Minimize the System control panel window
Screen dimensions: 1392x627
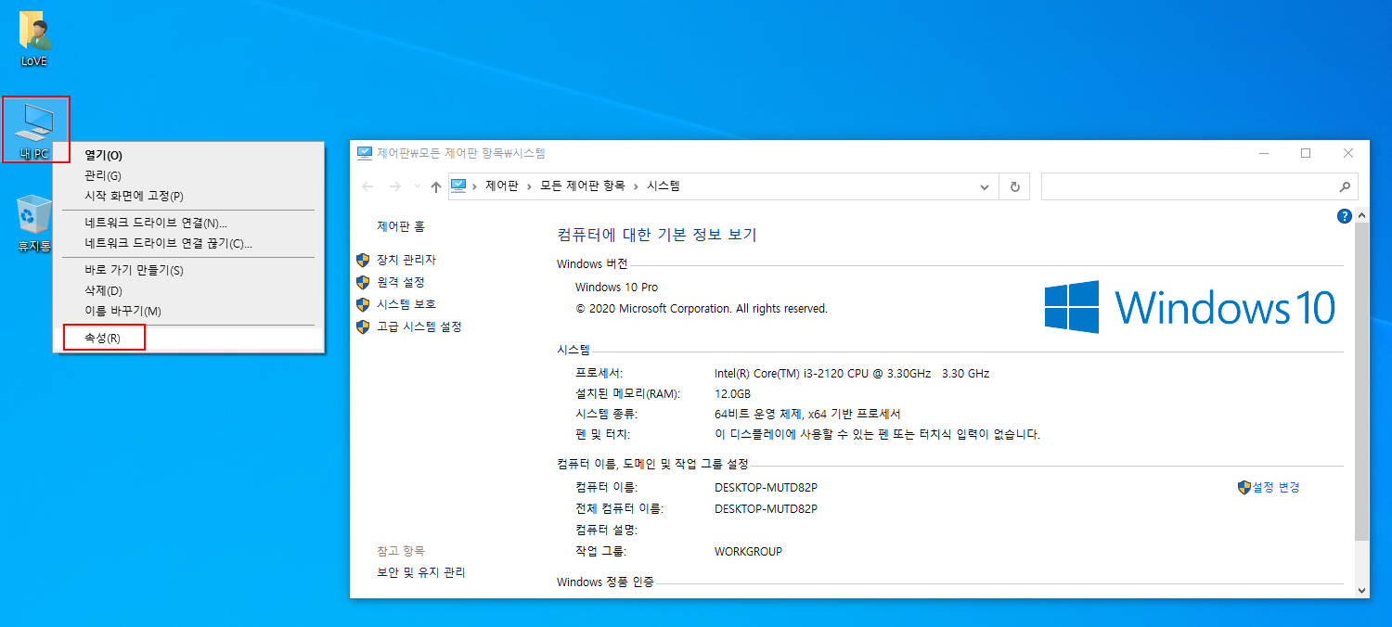pyautogui.click(x=1263, y=153)
